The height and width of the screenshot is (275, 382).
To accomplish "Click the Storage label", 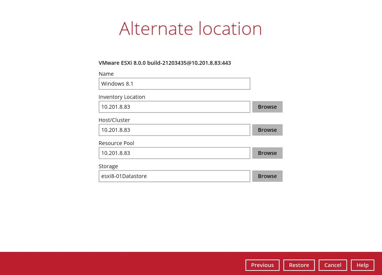I will point(108,166).
